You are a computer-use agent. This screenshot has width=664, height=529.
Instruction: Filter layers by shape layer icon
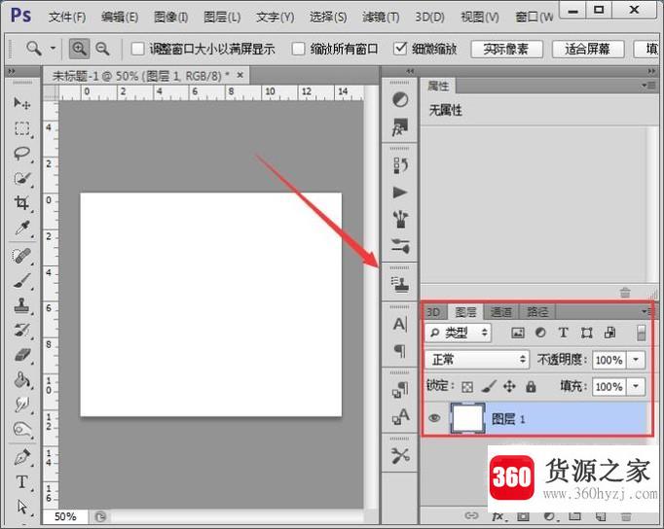pos(586,333)
